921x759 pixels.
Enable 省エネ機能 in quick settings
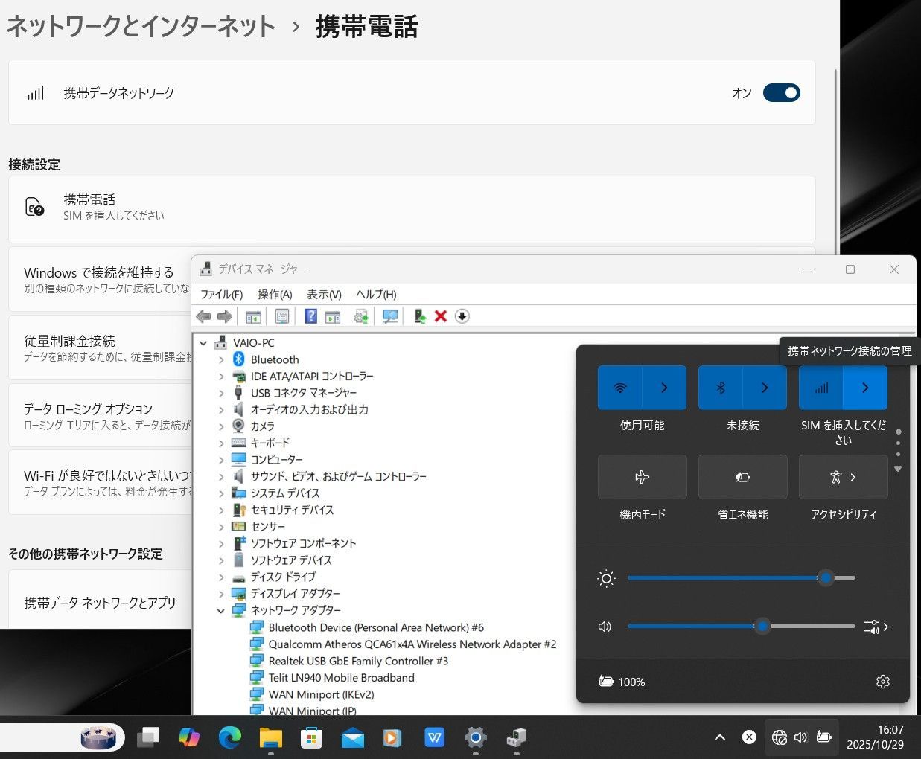coord(742,477)
